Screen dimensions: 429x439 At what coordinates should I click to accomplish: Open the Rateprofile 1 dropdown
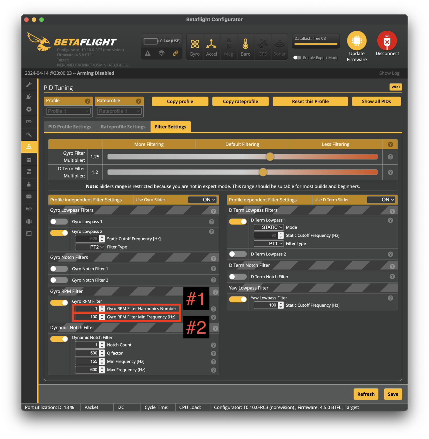click(119, 111)
